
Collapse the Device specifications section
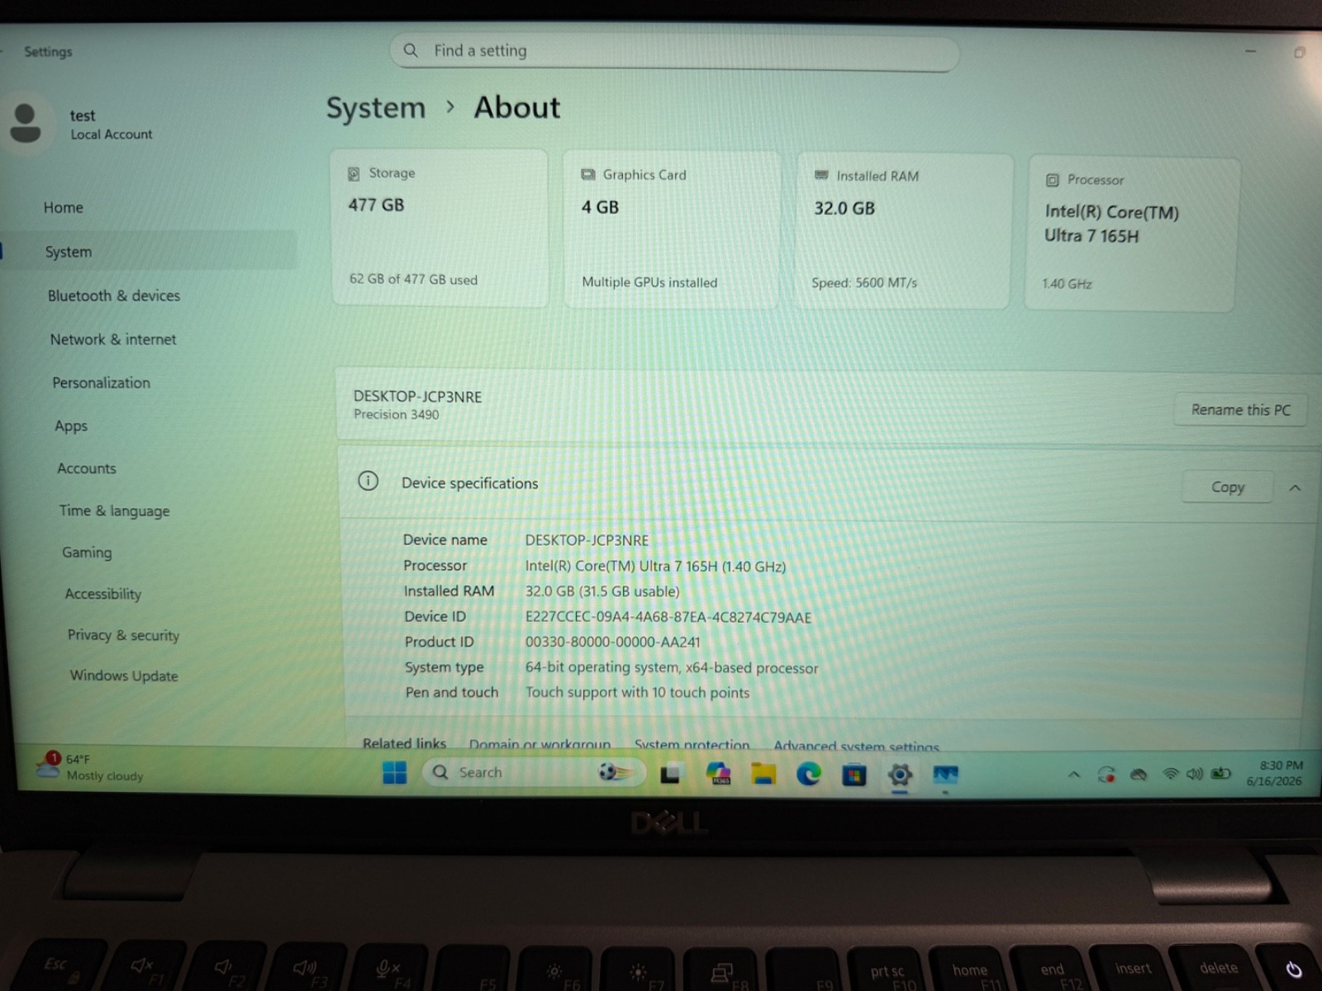tap(1295, 488)
